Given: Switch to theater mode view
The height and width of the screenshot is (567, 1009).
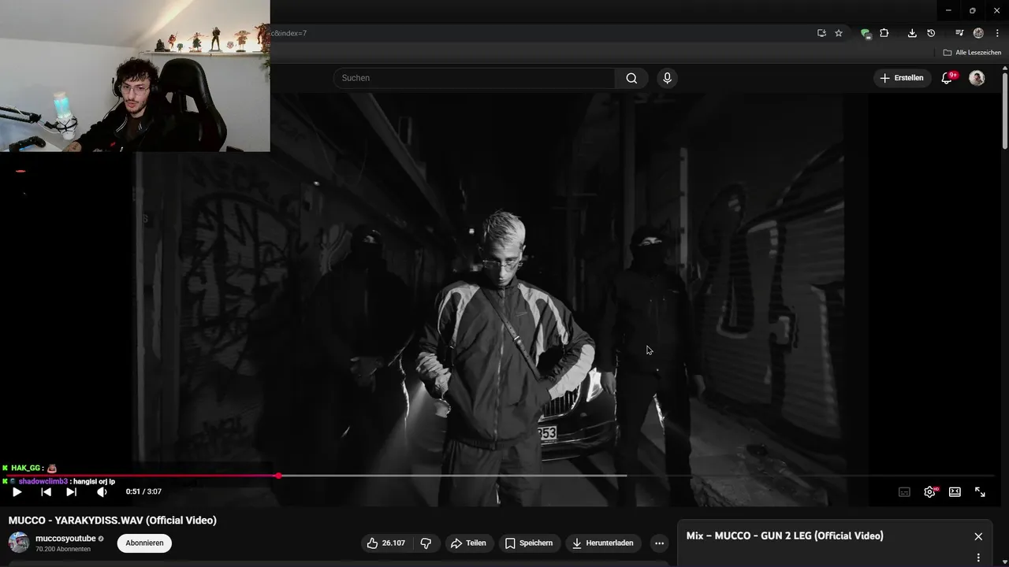Looking at the screenshot, I should coord(955,491).
